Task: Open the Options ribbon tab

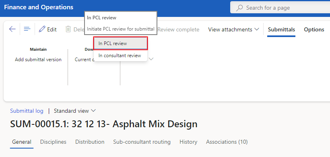Action: [x=314, y=29]
